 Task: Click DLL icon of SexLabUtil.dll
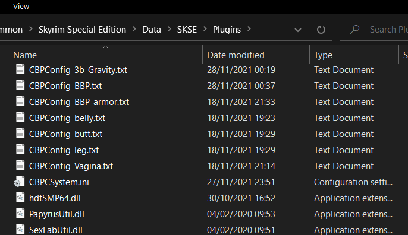20,229
